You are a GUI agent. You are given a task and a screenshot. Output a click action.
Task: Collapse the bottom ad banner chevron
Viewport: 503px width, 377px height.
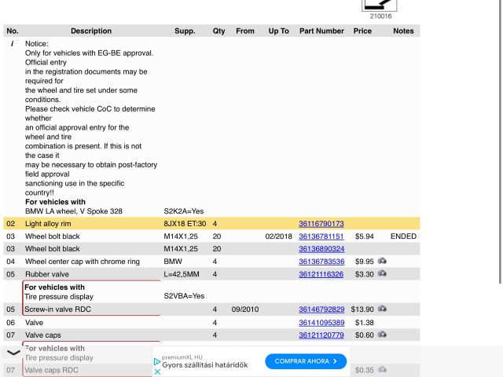click(13, 353)
